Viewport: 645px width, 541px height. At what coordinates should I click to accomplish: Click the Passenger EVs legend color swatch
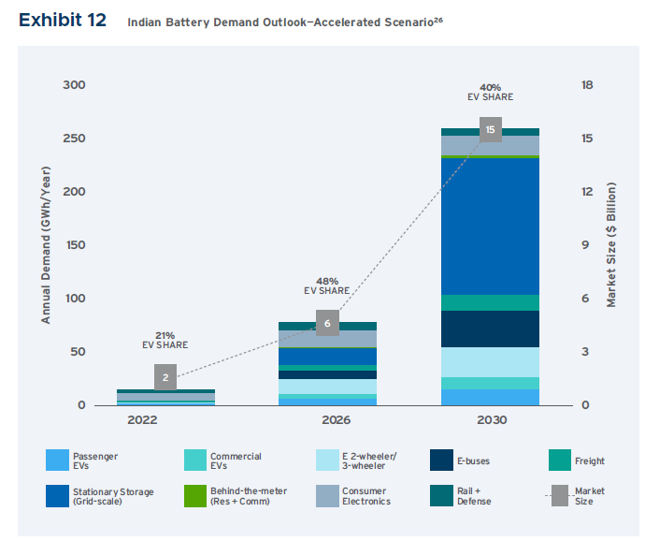tap(58, 461)
